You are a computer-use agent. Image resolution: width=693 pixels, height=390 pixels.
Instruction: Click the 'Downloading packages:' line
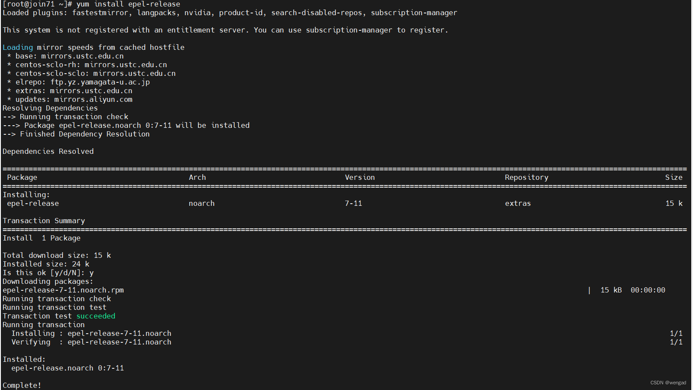coord(48,282)
